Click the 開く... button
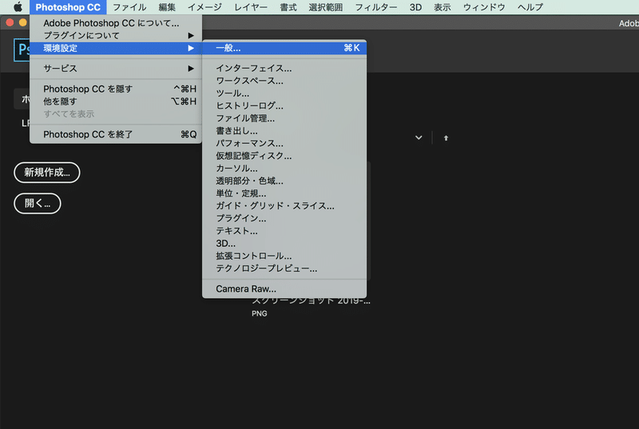Screen dimensions: 639x429 (37, 203)
